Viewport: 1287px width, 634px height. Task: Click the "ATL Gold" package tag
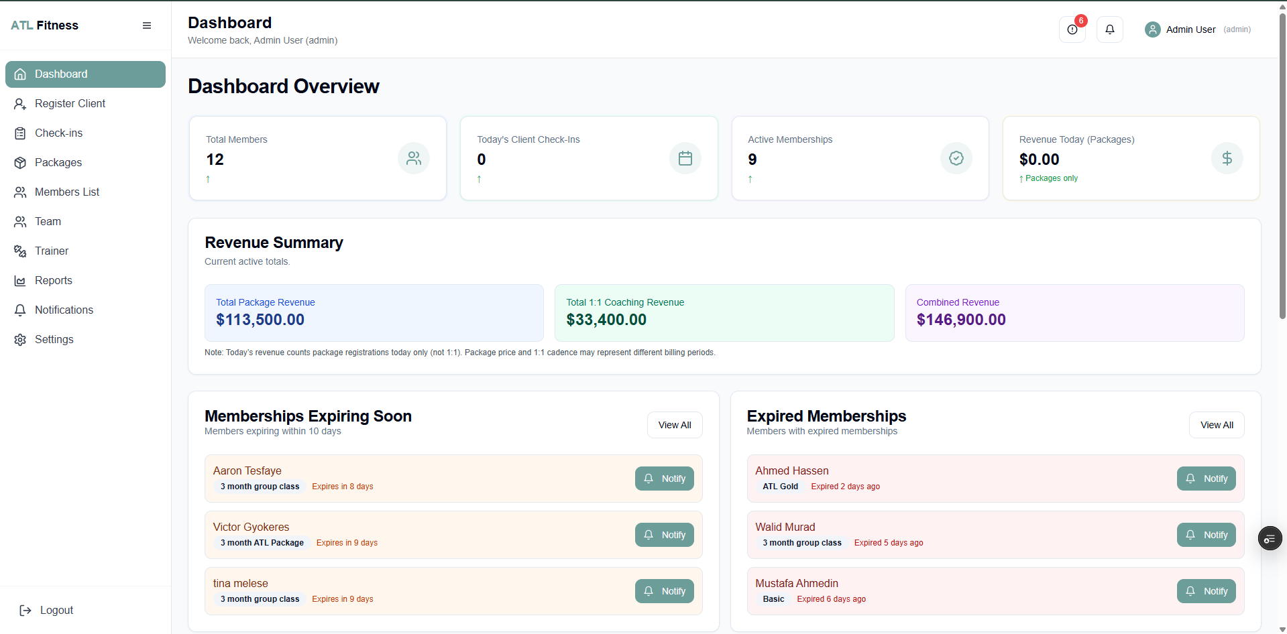tap(781, 487)
